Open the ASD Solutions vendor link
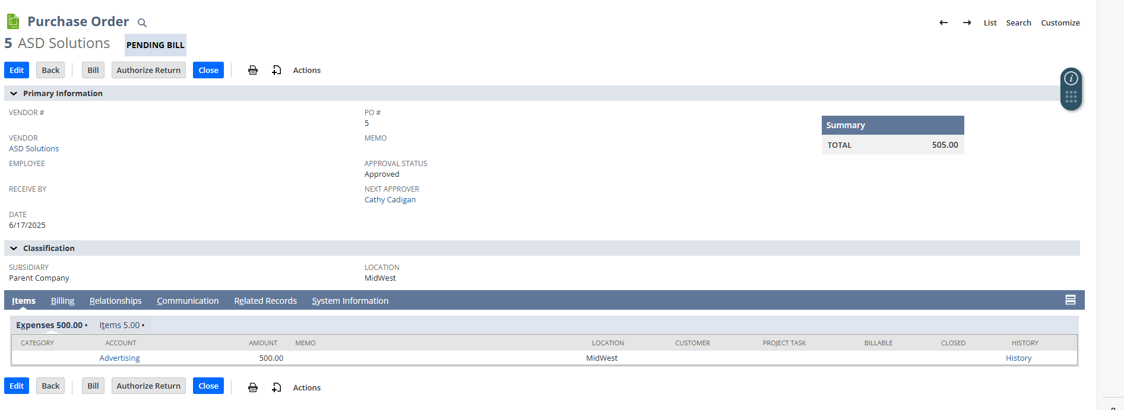Screen dimensions: 1124x410 (34, 149)
